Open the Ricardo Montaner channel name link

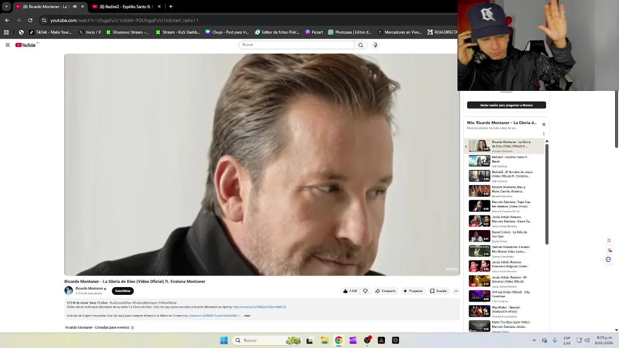pyautogui.click(x=89, y=289)
